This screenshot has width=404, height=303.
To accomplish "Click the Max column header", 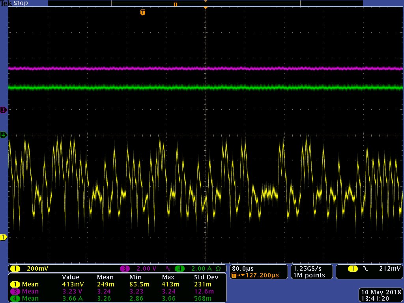I will click(x=168, y=277).
